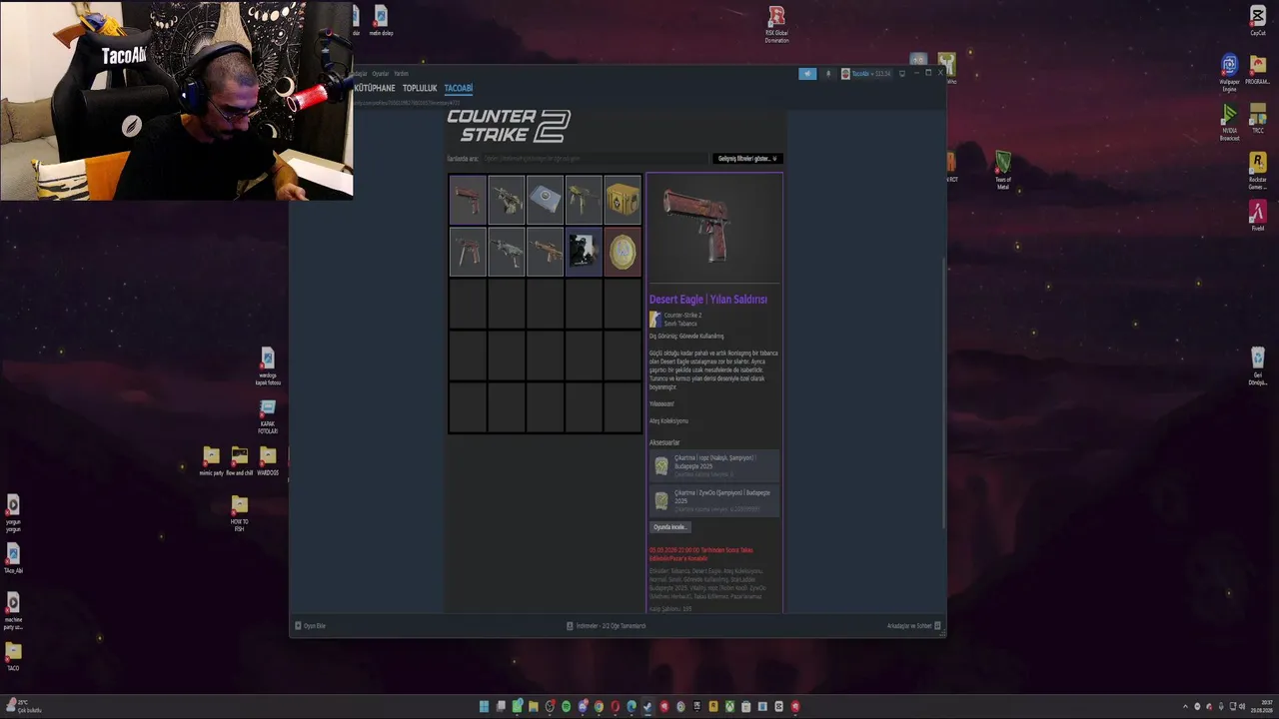Open the 'metin dolap' desktop file
The image size is (1279, 719).
tap(381, 21)
